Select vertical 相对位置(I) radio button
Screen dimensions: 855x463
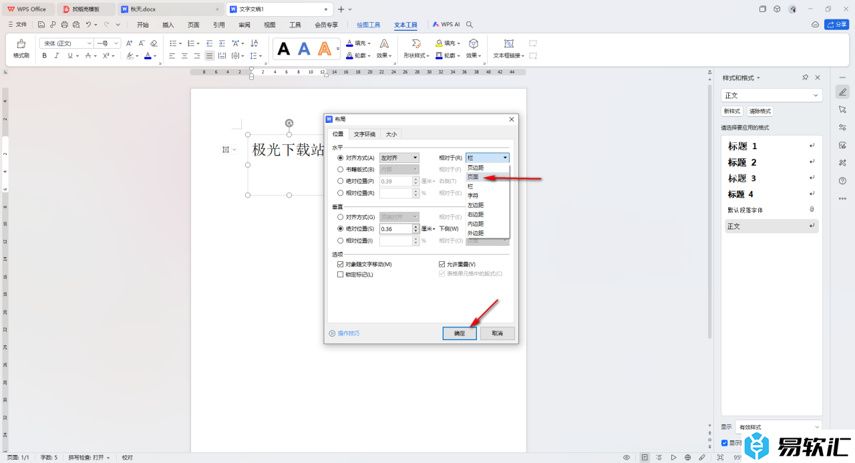click(x=341, y=241)
